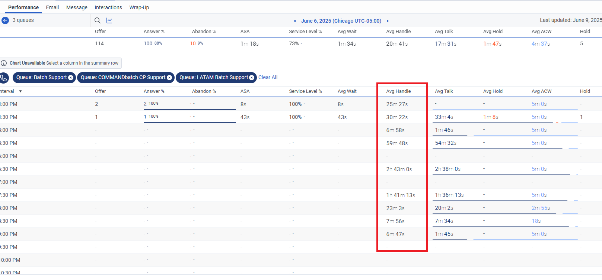Screen dimensions: 602x280
Task: Click the Clear All link
Action: point(268,77)
